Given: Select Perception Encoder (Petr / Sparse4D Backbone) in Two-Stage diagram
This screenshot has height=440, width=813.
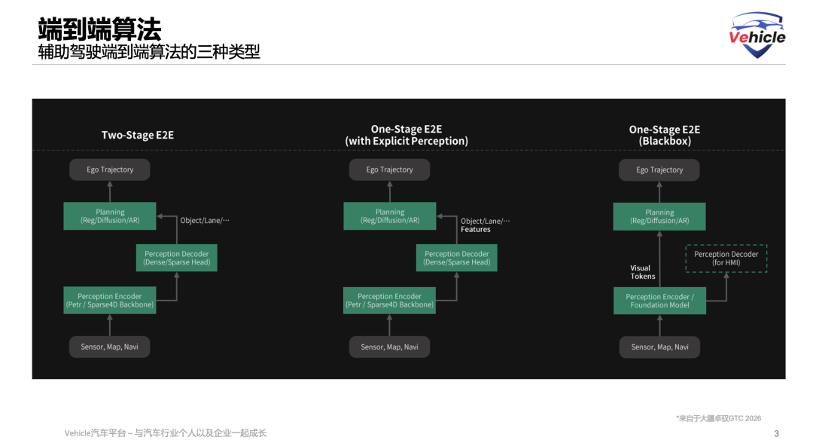Looking at the screenshot, I should pos(110,301).
